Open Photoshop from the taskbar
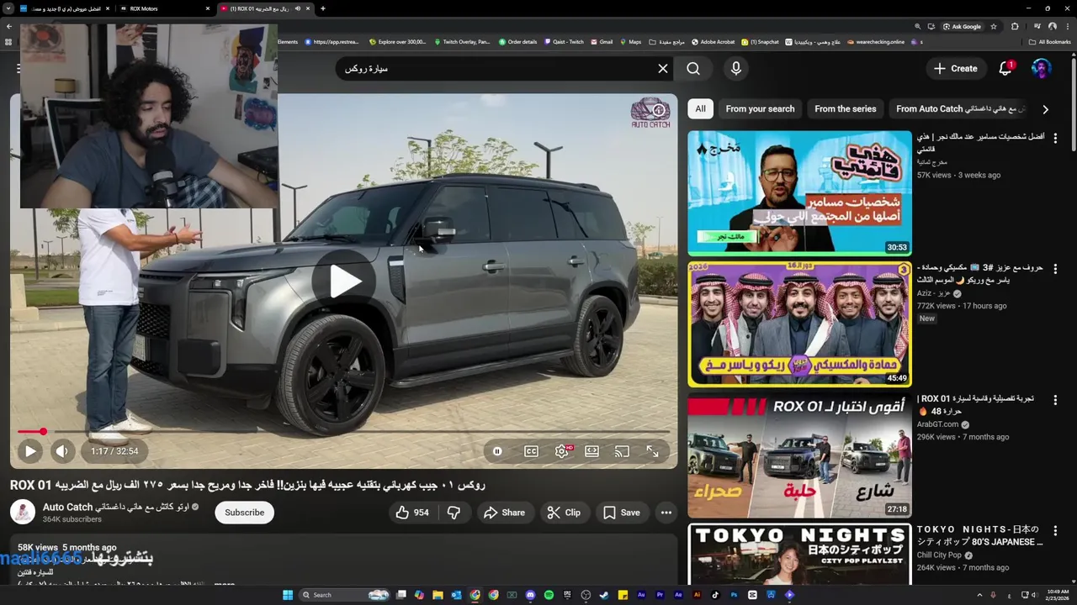Image resolution: width=1077 pixels, height=605 pixels. (734, 595)
